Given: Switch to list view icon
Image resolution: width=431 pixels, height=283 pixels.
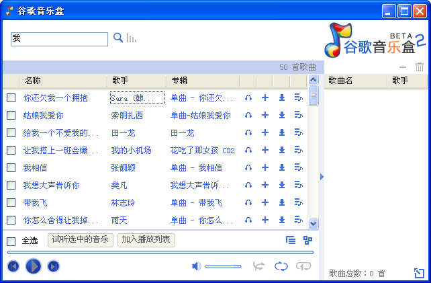Looking at the screenshot, I should coord(291,241).
